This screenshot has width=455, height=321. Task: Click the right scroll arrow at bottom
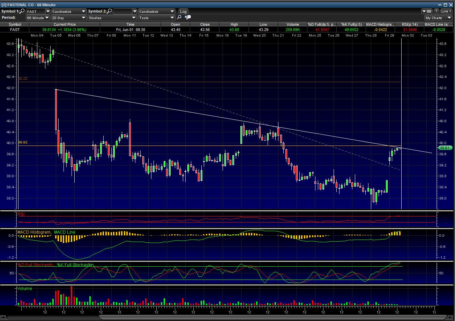click(452, 317)
